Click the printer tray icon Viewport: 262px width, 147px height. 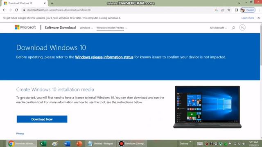[216, 144]
